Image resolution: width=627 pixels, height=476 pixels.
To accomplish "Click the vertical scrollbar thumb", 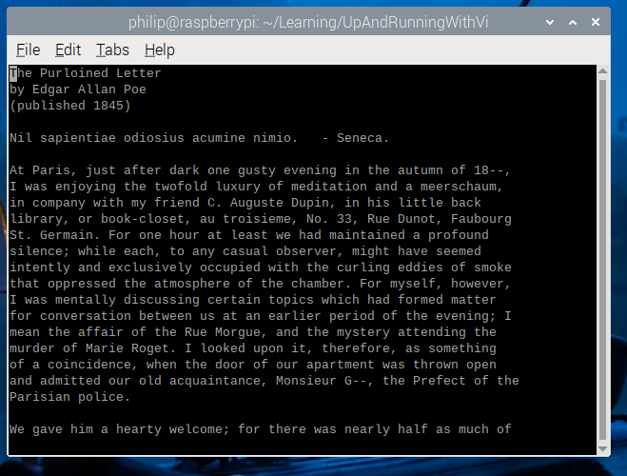I will click(603, 260).
